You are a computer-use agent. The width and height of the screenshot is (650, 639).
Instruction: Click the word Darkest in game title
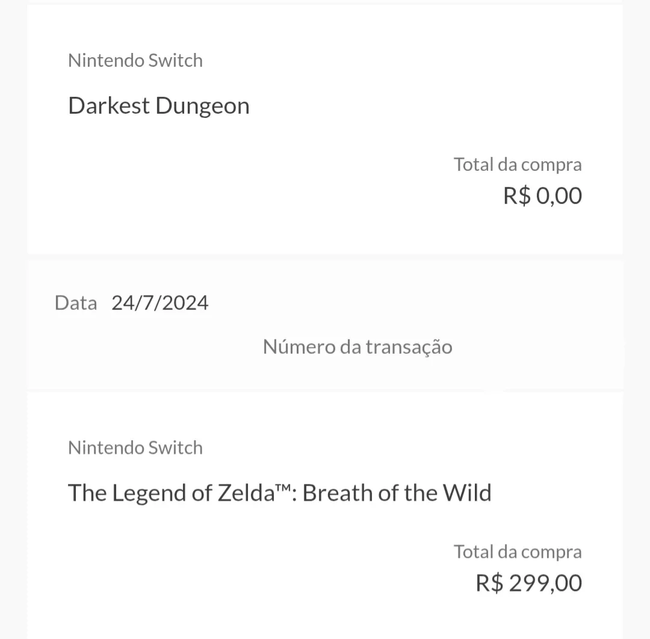pyautogui.click(x=108, y=106)
